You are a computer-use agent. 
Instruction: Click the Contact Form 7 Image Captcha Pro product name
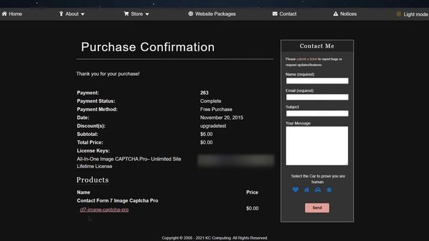coord(117,201)
